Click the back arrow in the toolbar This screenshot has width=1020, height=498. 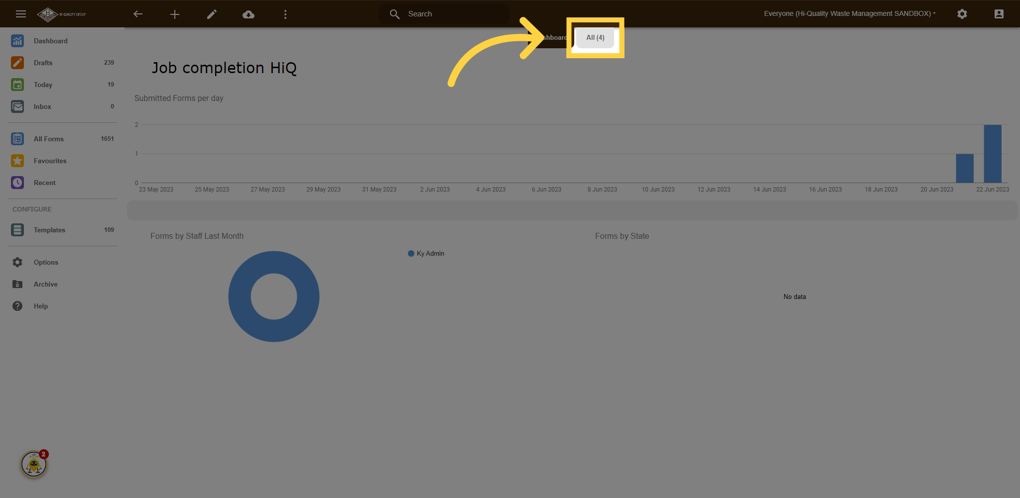(x=138, y=14)
